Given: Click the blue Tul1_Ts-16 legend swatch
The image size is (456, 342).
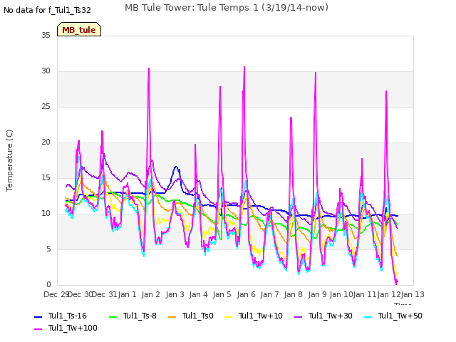Looking at the screenshot, I should [38, 316].
